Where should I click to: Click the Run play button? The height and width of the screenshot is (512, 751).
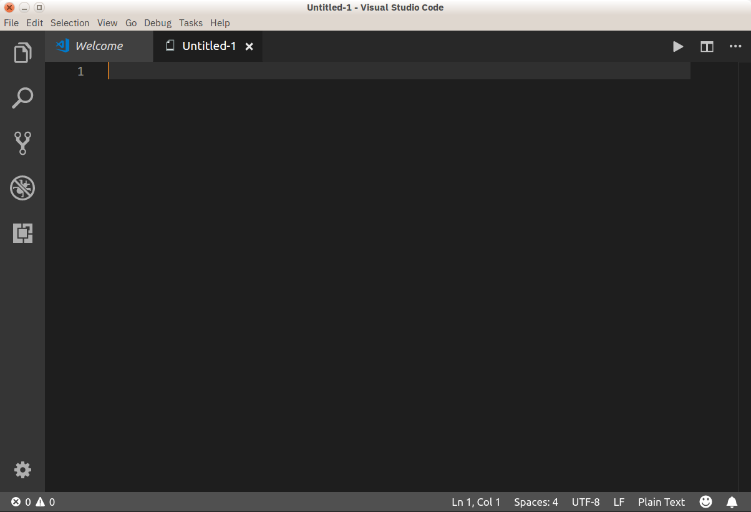[x=678, y=46]
